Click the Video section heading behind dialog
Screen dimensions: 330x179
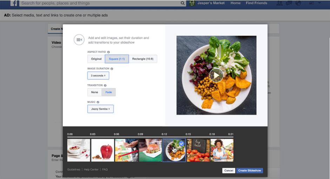coord(56,43)
